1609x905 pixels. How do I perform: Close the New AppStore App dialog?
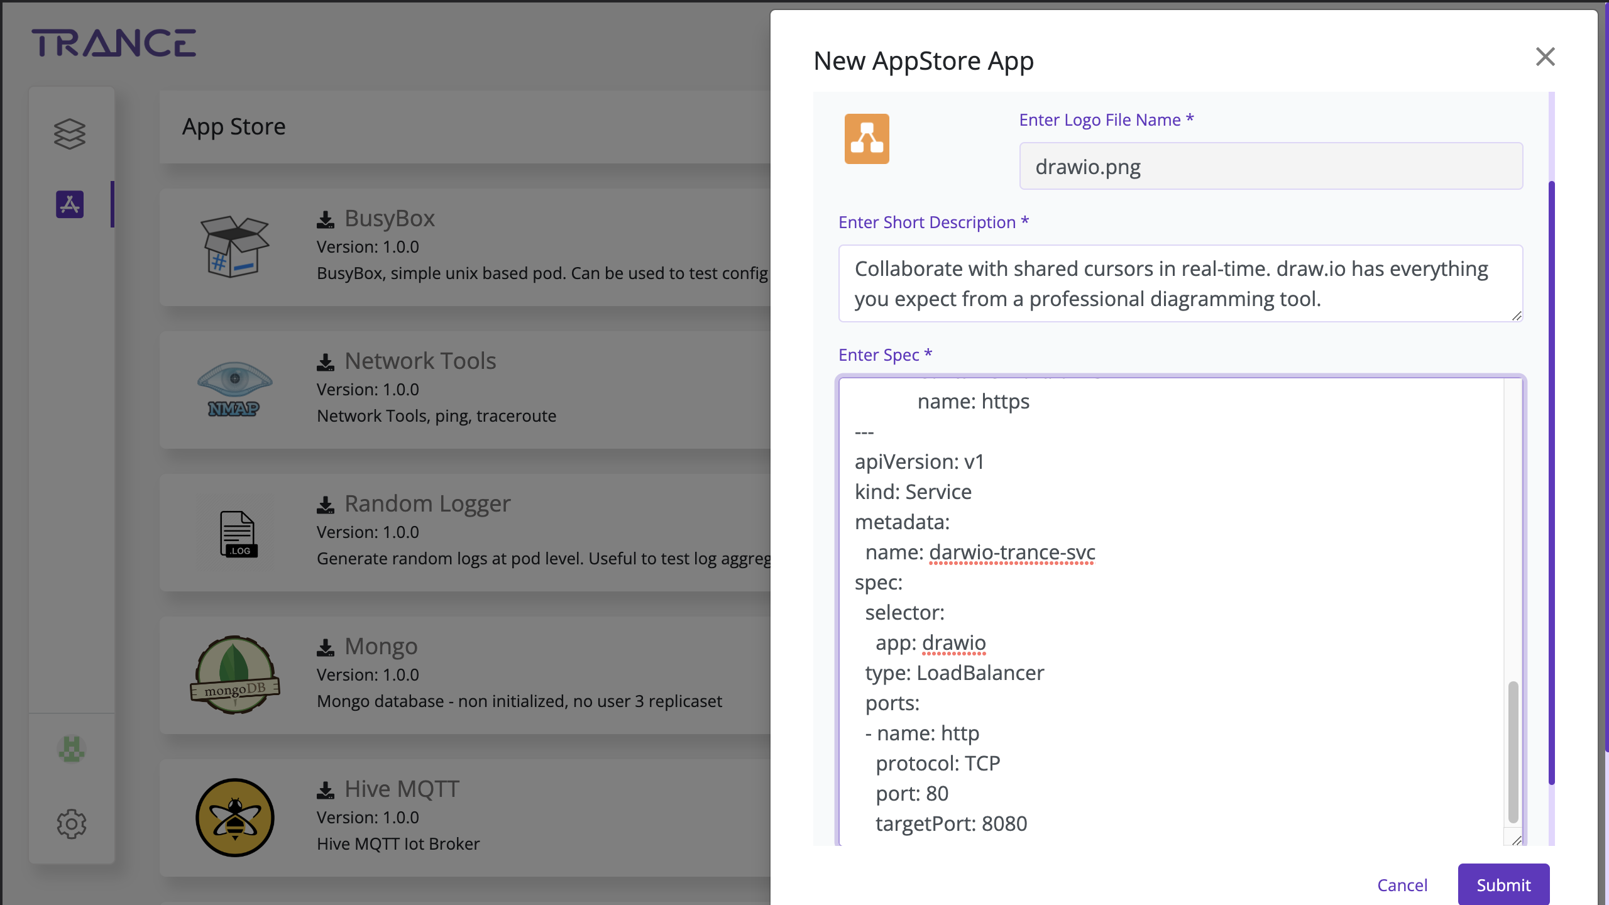1545,57
